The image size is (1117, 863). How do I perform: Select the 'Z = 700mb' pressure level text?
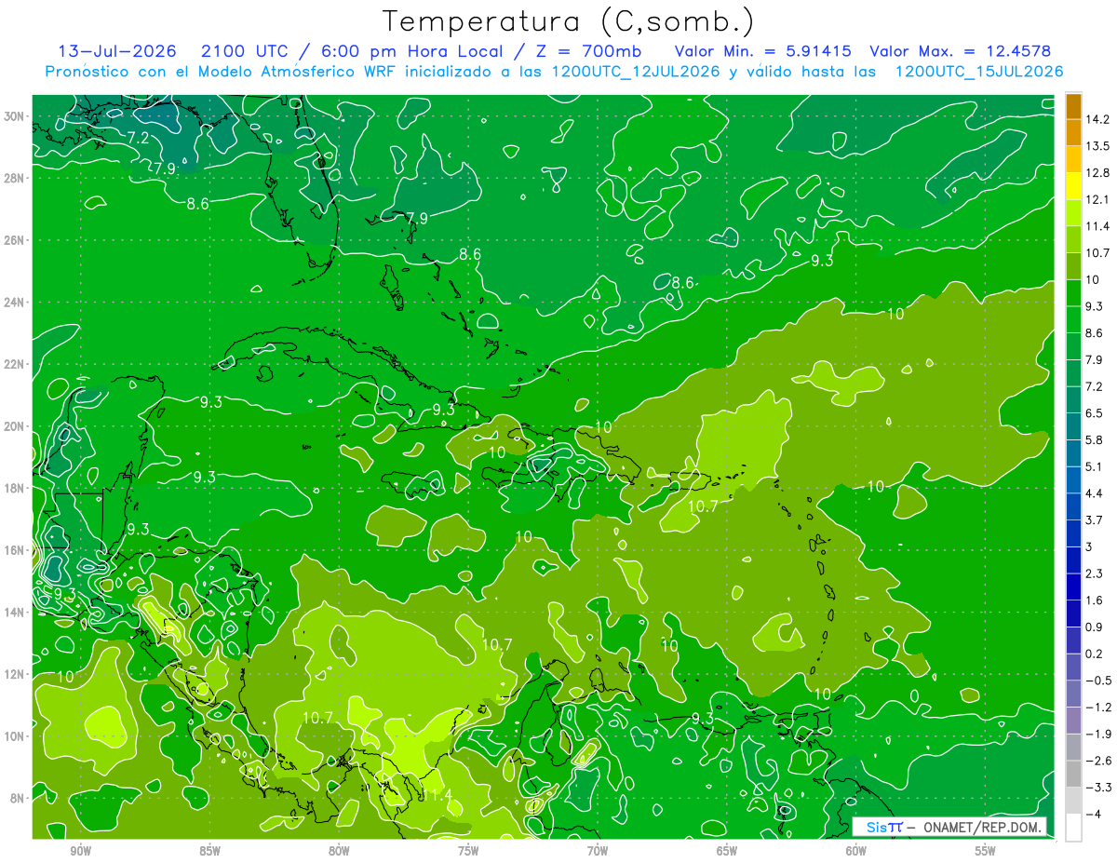pyautogui.click(x=585, y=51)
